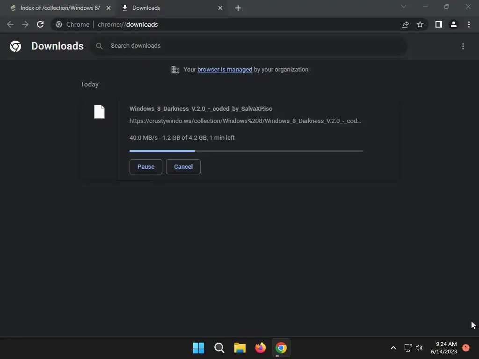Open Windows taskbar search
This screenshot has height=359, width=479.
[x=219, y=348]
